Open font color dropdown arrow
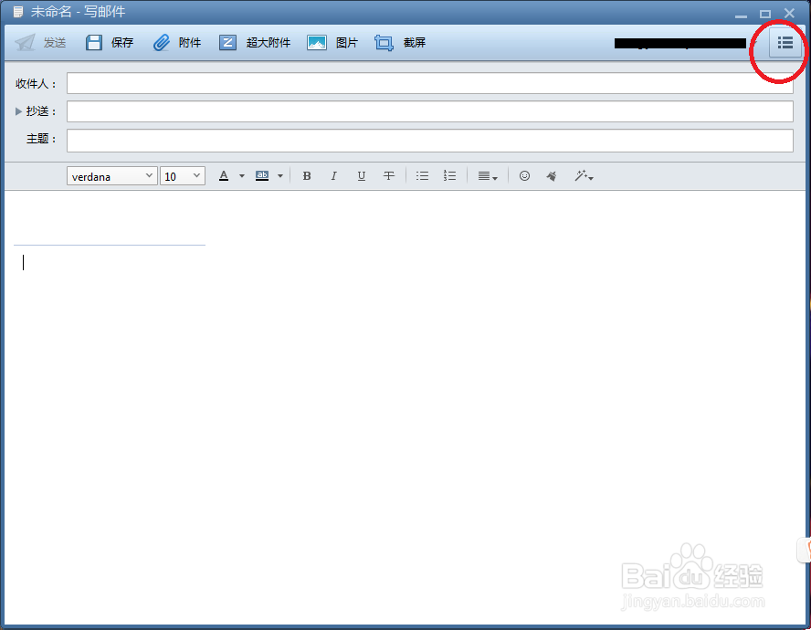 point(241,176)
